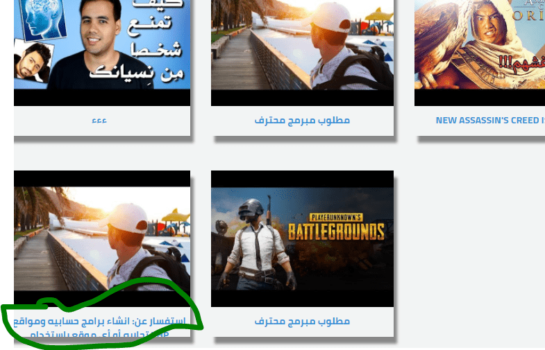Open the Assassin's Creed Origins thumbnail

[480, 53]
